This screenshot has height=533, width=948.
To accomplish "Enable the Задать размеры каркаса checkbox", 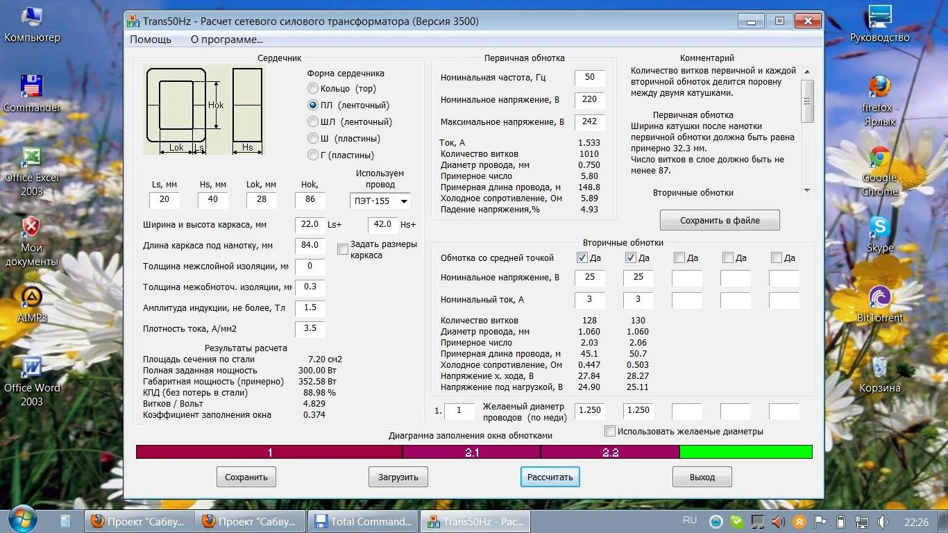I will coord(343,249).
